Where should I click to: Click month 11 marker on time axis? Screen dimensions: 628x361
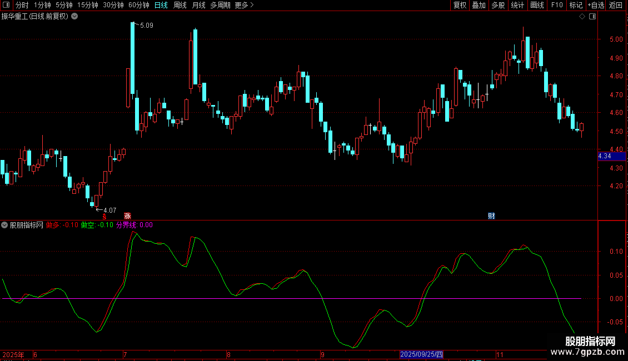pyautogui.click(x=500, y=354)
